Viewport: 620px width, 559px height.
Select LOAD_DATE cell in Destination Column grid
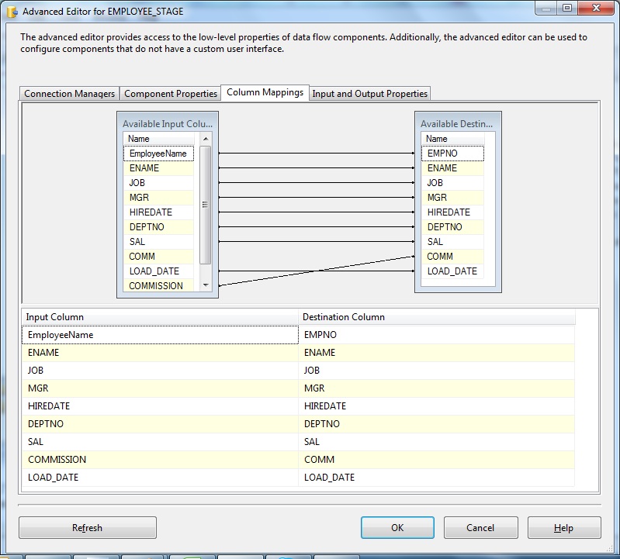click(437, 478)
